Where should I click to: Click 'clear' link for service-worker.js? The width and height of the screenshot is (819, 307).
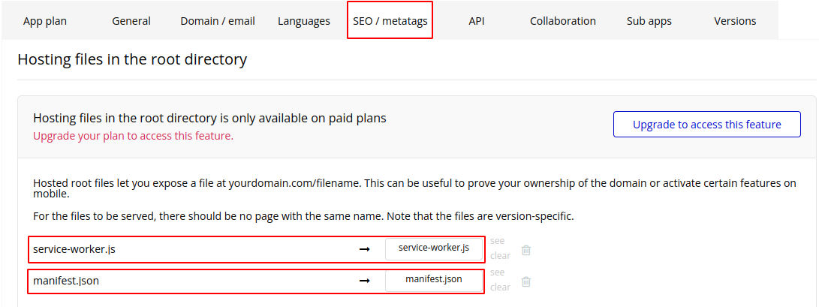pos(501,256)
